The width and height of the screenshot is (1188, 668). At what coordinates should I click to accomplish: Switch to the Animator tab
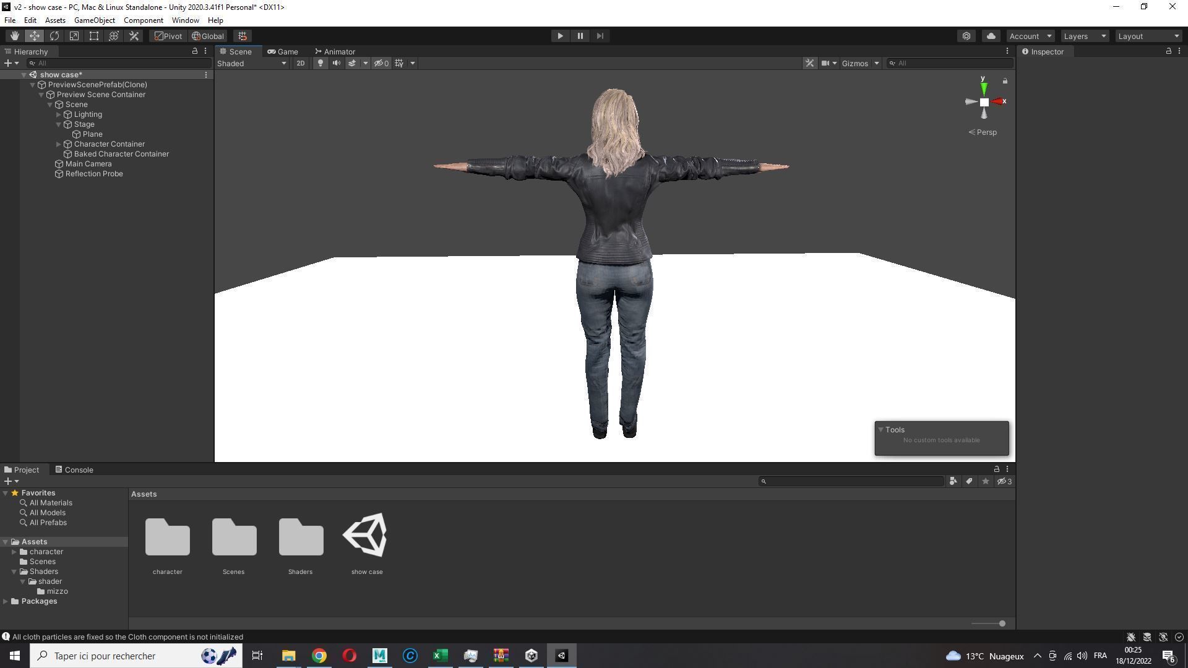(335, 51)
